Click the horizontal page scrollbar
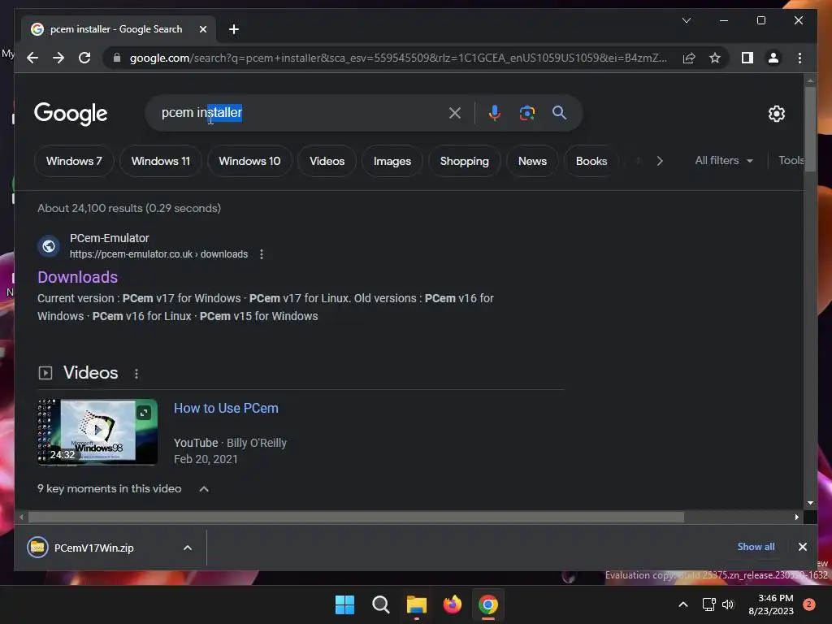Image resolution: width=832 pixels, height=624 pixels. 356,517
